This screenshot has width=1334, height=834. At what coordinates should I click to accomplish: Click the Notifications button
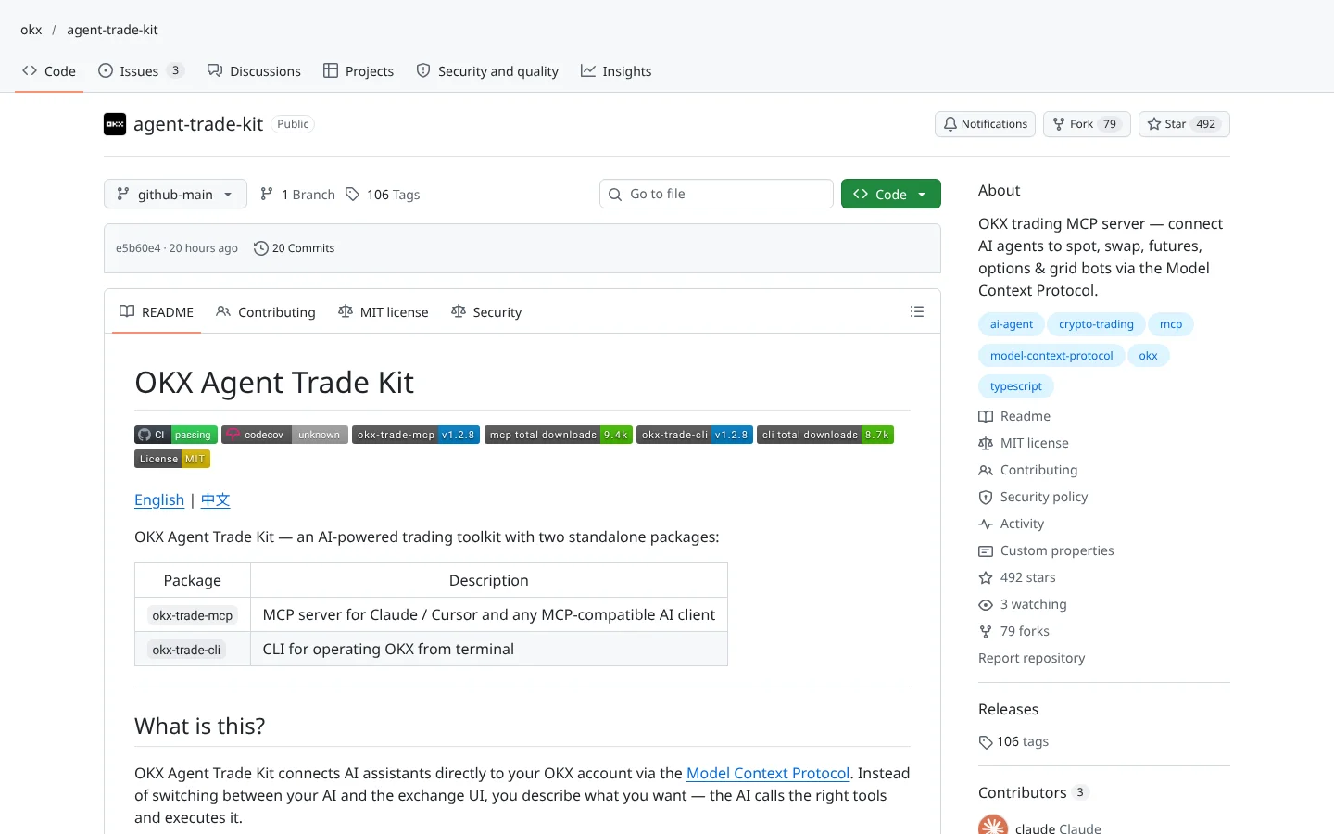pos(986,124)
